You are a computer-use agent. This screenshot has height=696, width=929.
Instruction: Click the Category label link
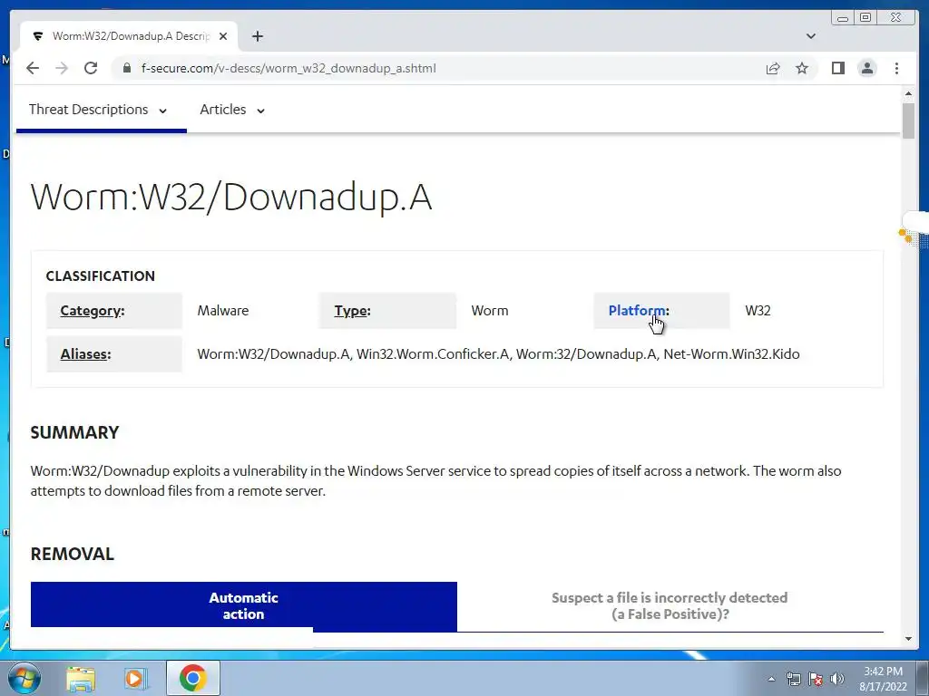93,311
